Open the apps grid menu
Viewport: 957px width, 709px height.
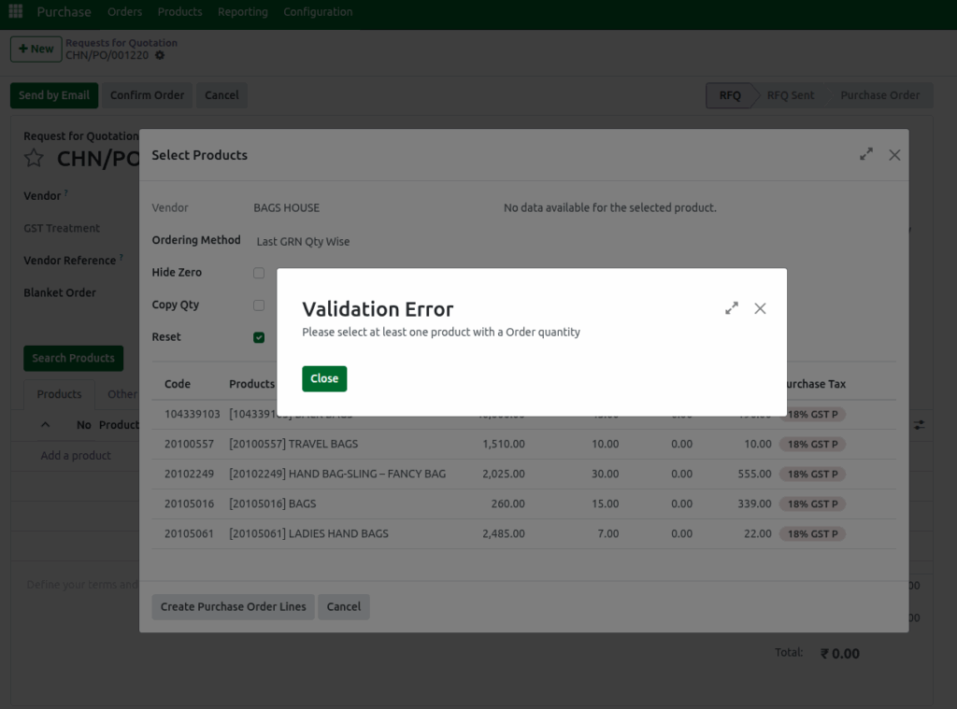pyautogui.click(x=14, y=11)
